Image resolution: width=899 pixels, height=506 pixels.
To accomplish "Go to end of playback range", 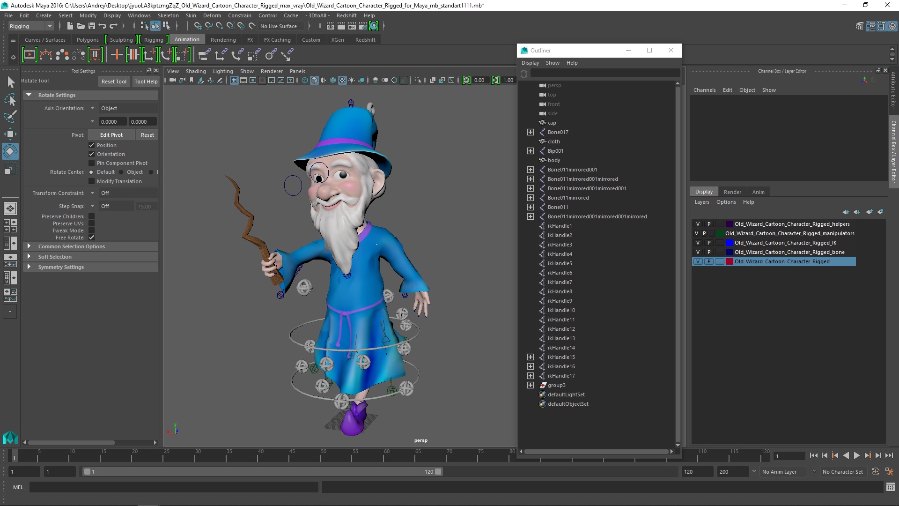I will (889, 455).
